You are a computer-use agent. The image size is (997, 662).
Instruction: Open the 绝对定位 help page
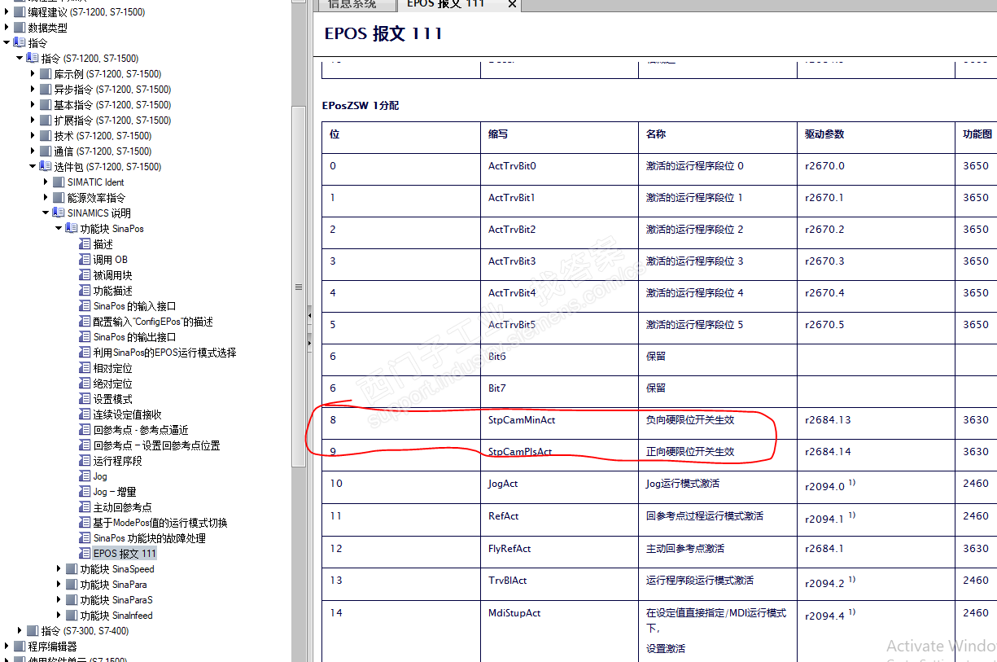pyautogui.click(x=112, y=384)
